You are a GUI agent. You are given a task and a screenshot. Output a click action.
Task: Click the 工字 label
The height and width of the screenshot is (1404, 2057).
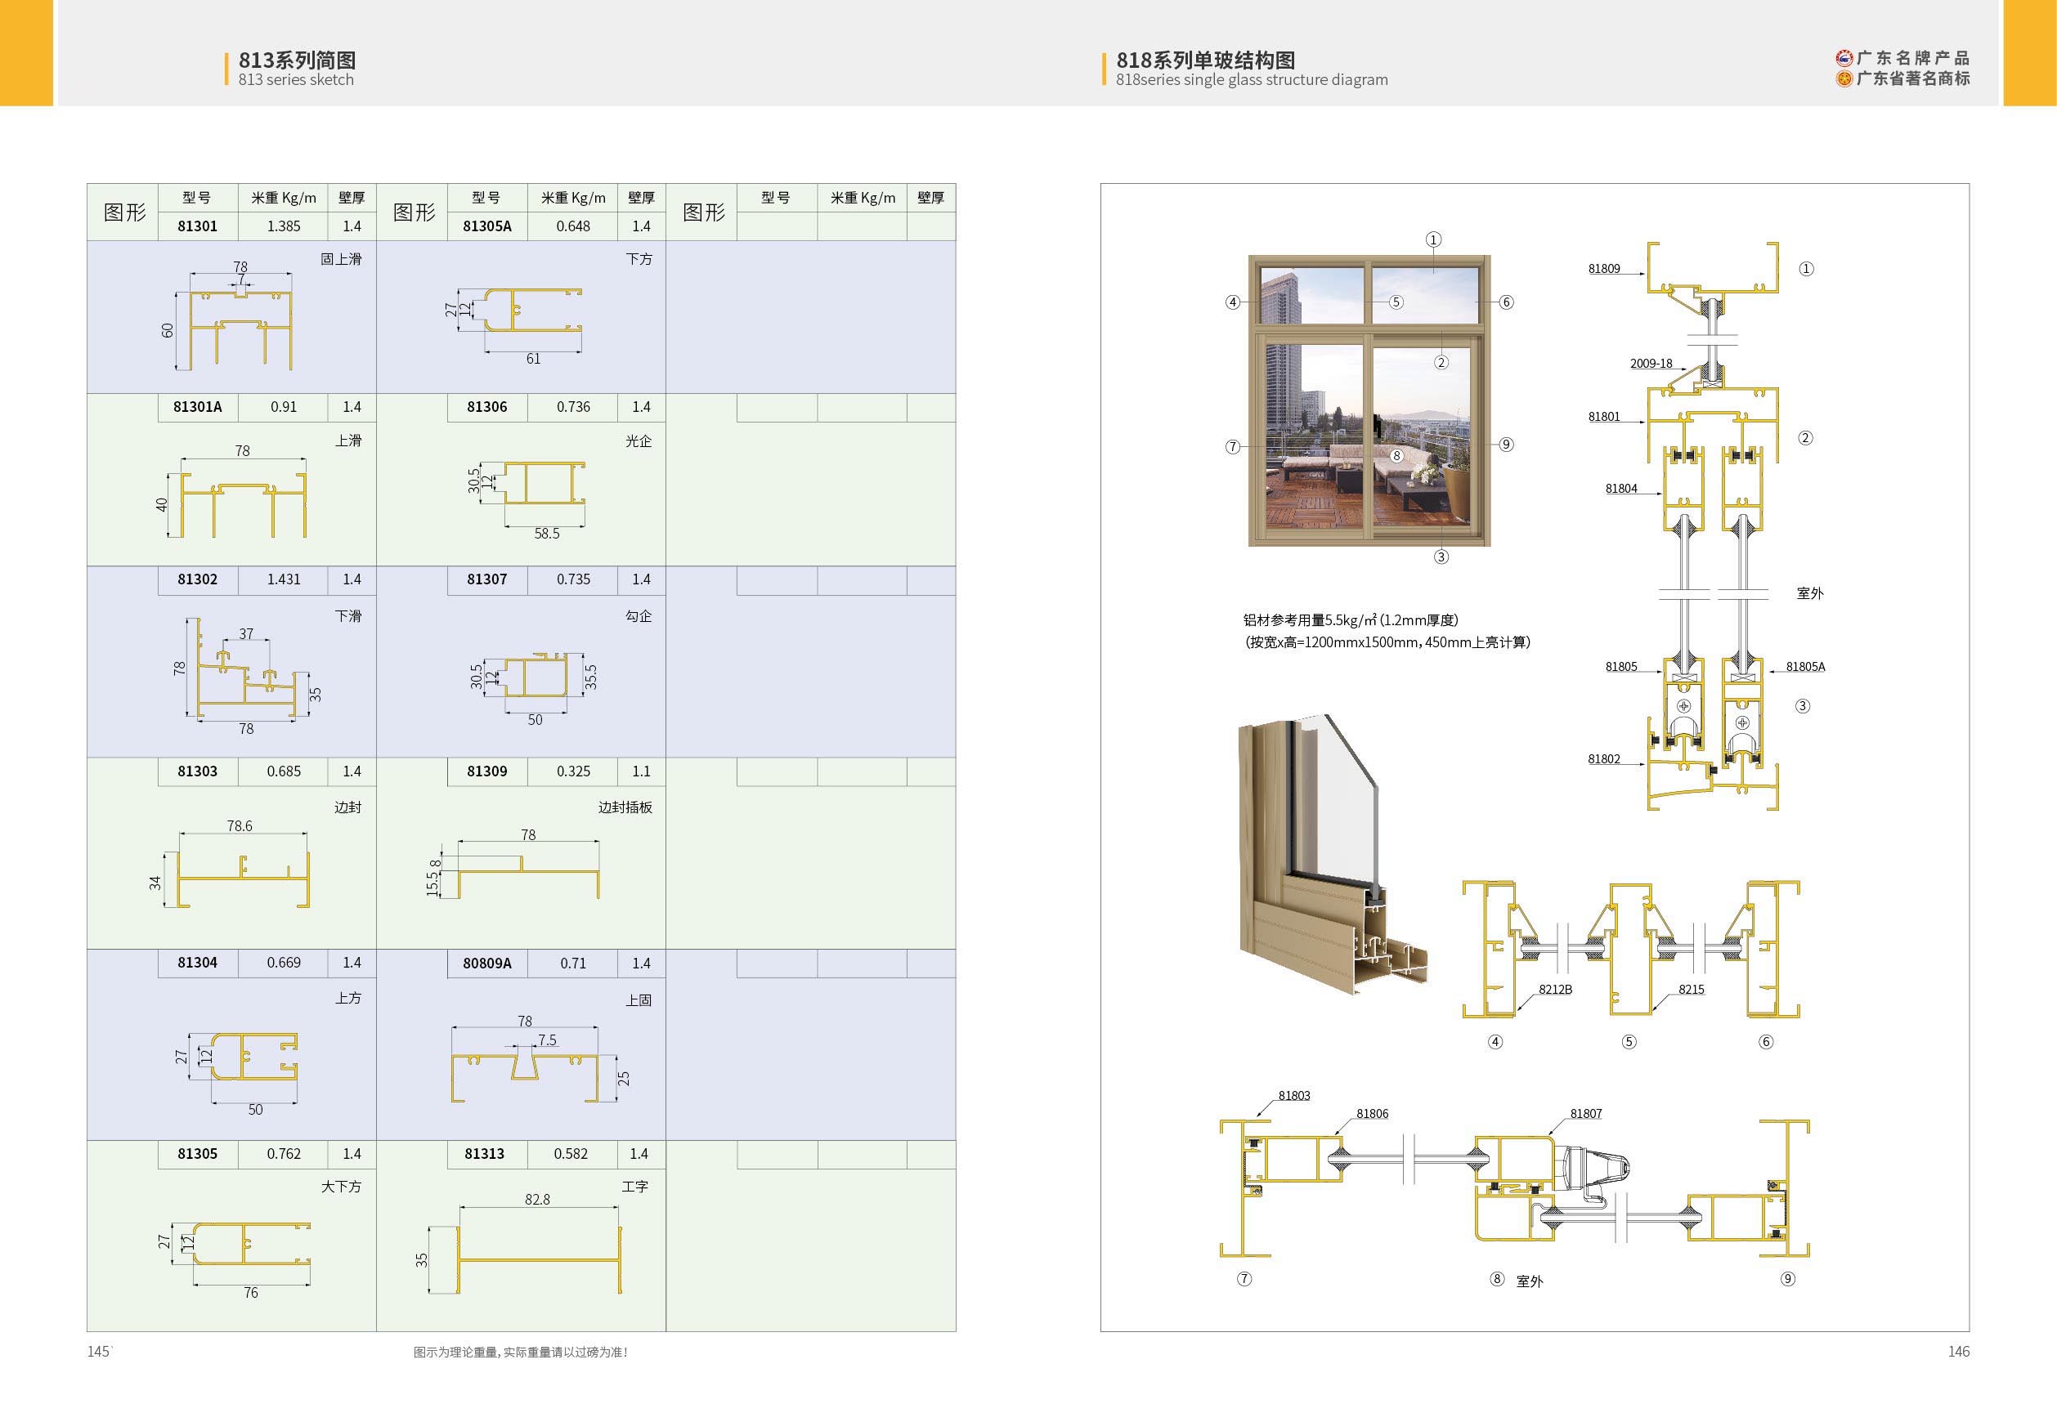pos(634,1187)
